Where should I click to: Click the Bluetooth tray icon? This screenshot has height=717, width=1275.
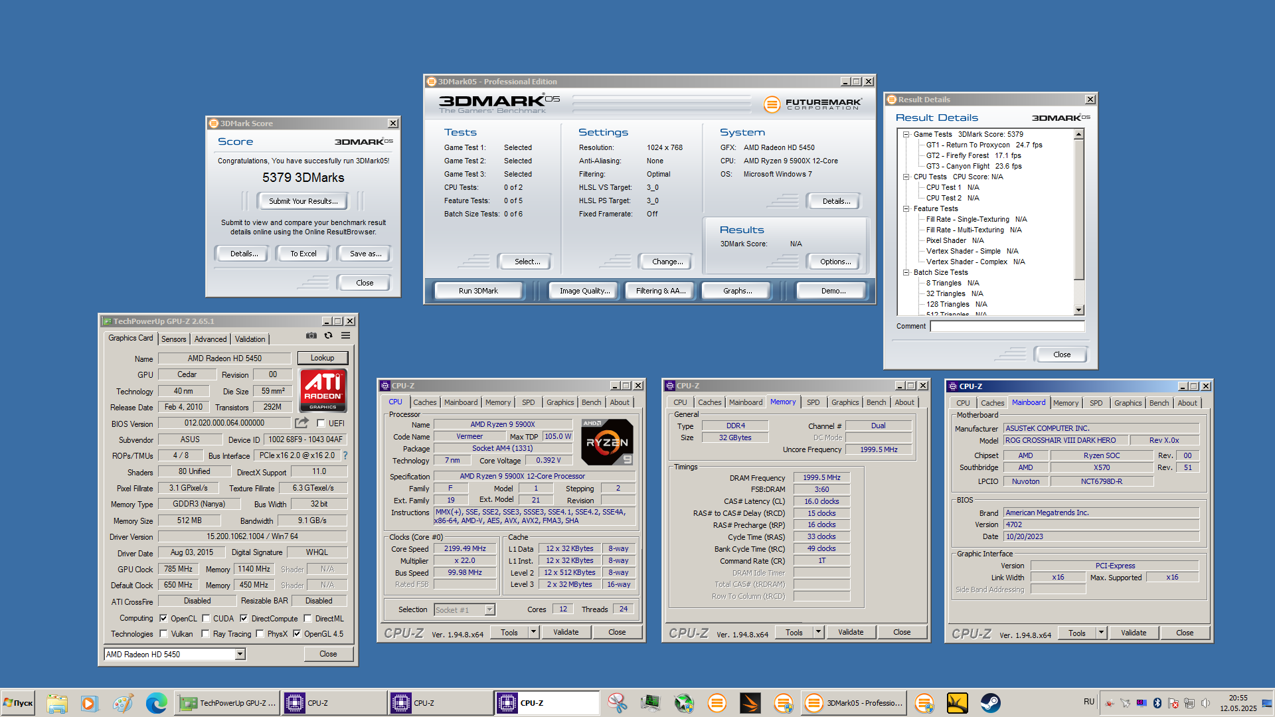point(1157,703)
